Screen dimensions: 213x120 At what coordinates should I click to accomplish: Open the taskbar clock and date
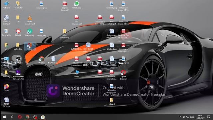coord(200,117)
